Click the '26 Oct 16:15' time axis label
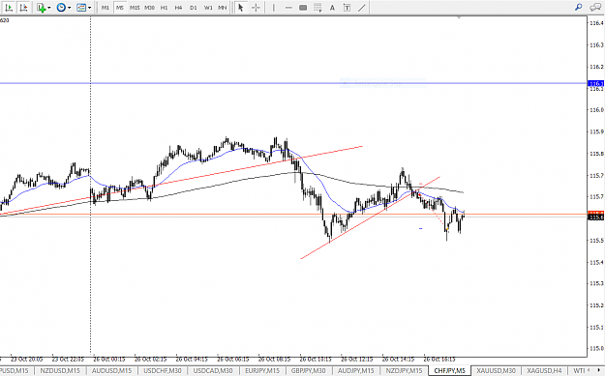This screenshot has width=605, height=376. click(439, 359)
